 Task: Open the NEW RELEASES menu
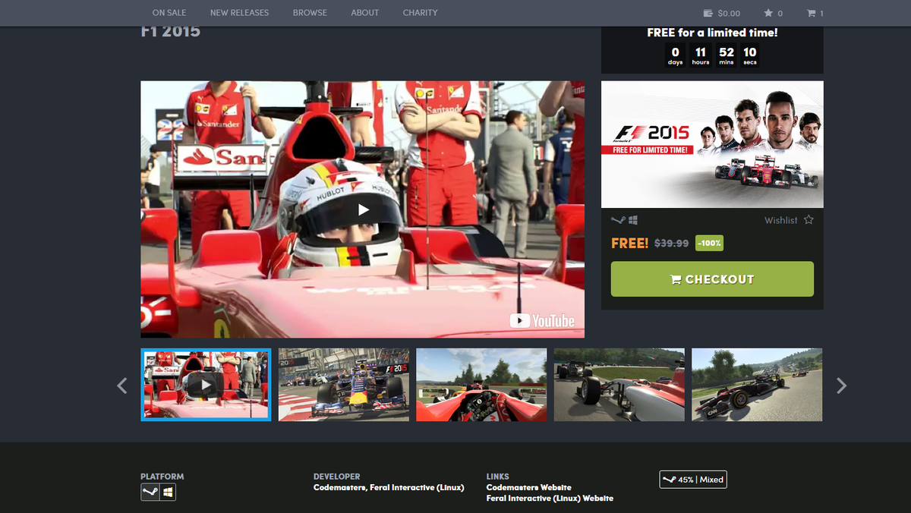click(x=239, y=13)
